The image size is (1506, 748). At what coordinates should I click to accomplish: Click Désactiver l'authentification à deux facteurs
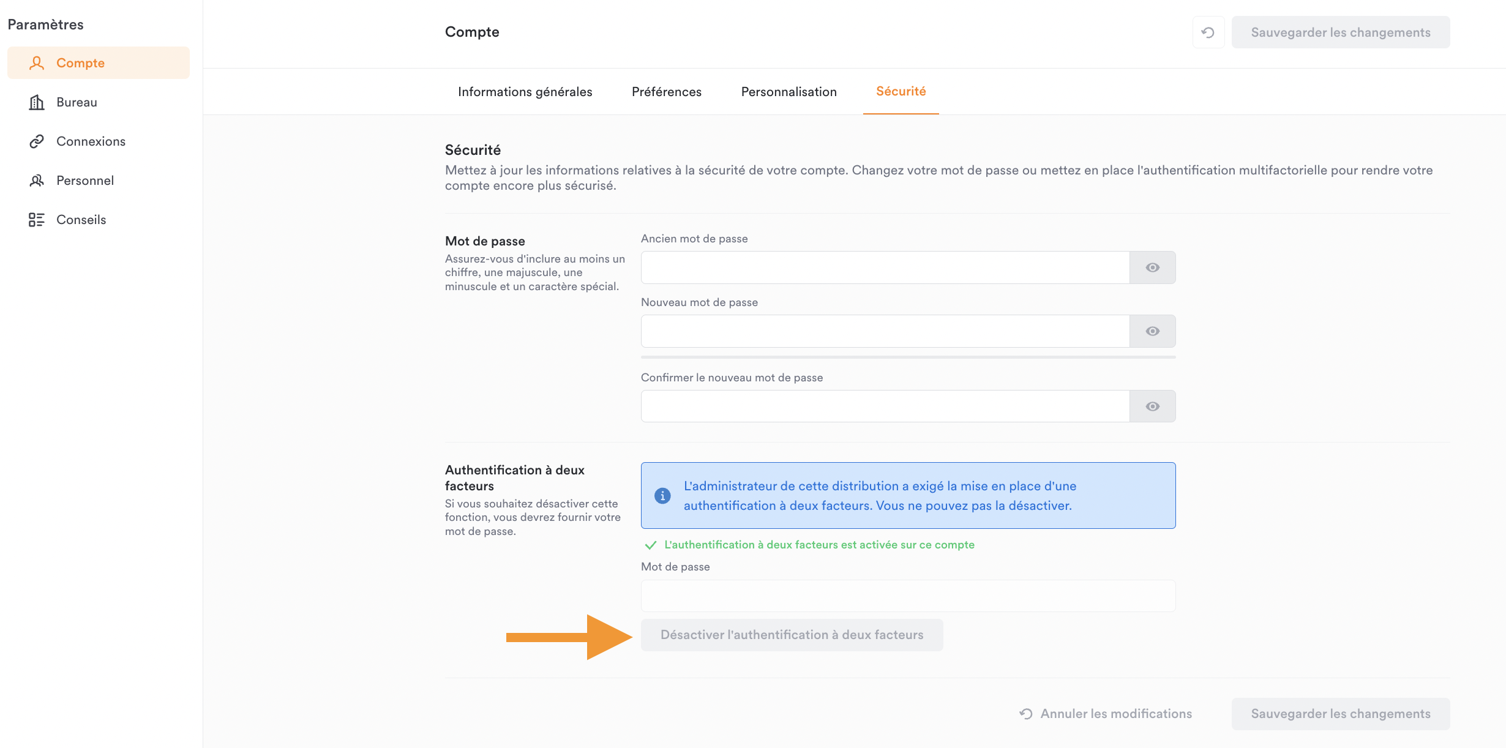click(x=792, y=635)
